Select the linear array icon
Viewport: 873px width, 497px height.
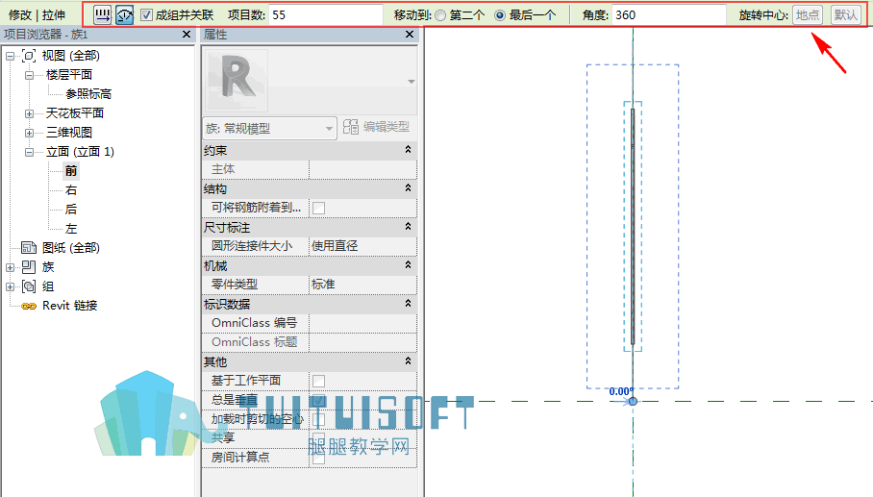pos(102,15)
